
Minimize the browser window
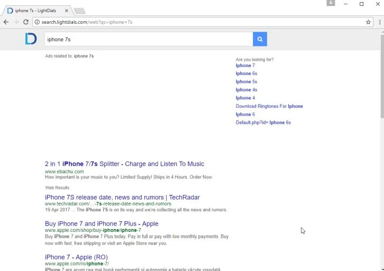[x=345, y=4]
